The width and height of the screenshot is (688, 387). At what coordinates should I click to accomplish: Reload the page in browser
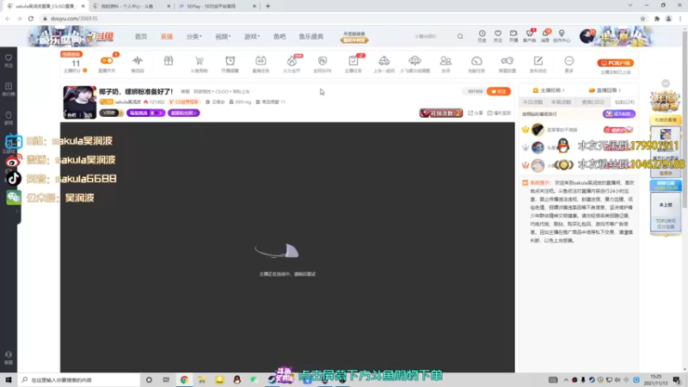click(x=31, y=18)
